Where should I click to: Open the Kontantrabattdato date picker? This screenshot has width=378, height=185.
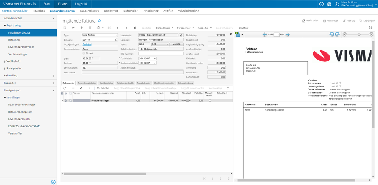tap(155, 63)
